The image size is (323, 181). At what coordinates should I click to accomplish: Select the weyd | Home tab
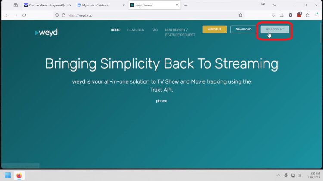coord(154,5)
